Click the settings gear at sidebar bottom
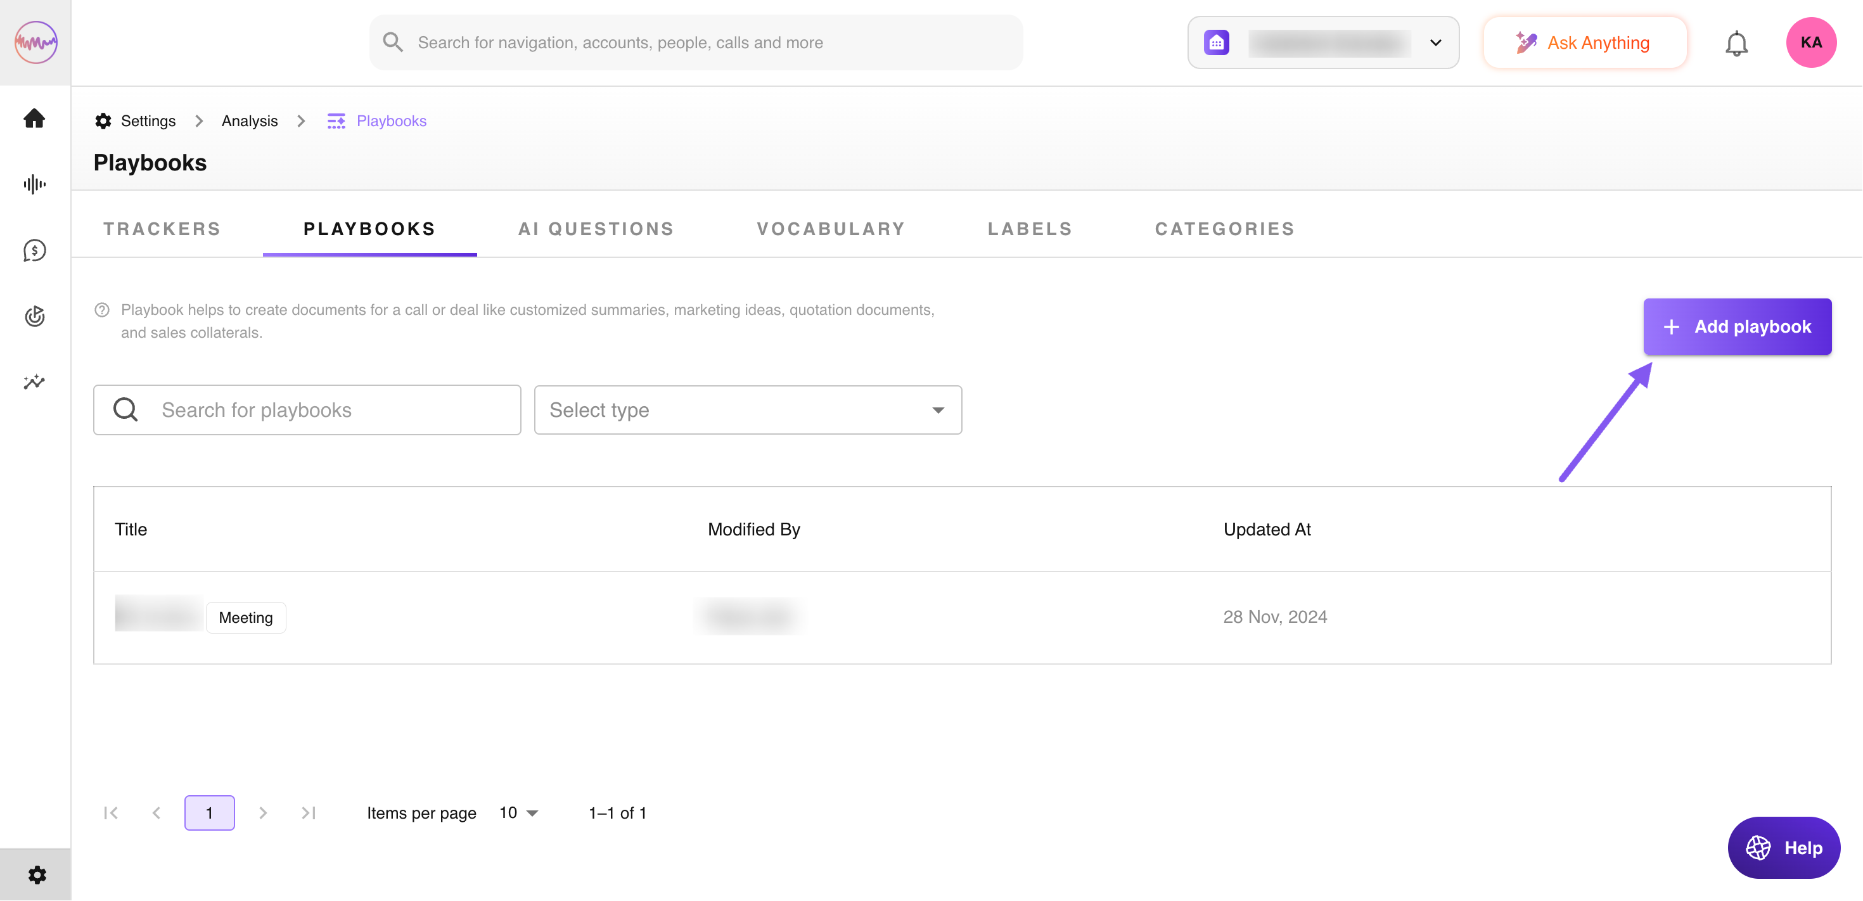 pos(36,875)
